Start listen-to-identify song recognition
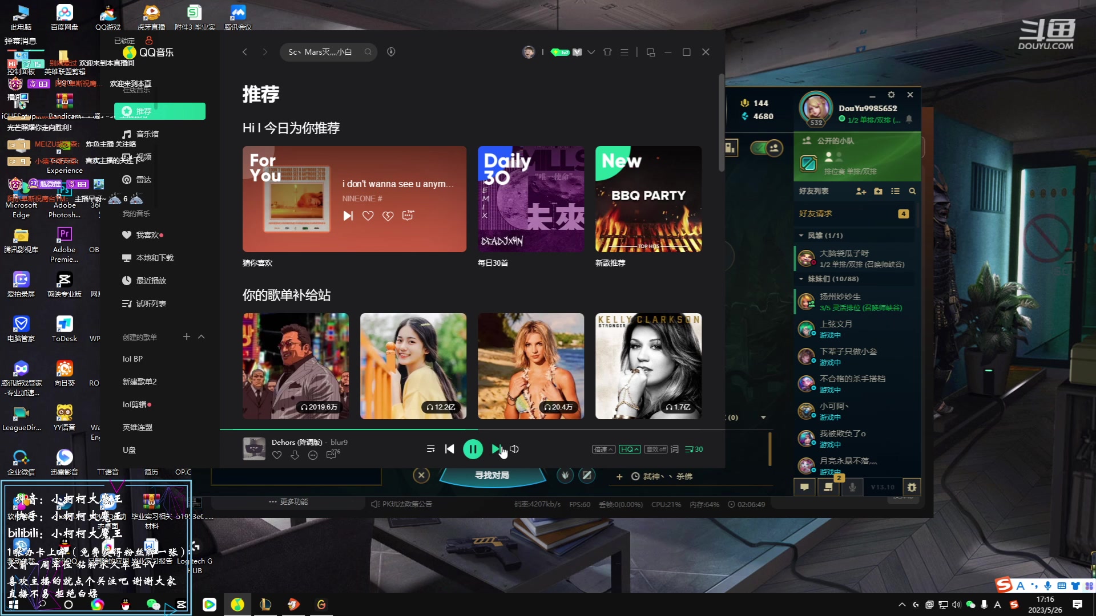This screenshot has width=1096, height=616. pos(391,52)
